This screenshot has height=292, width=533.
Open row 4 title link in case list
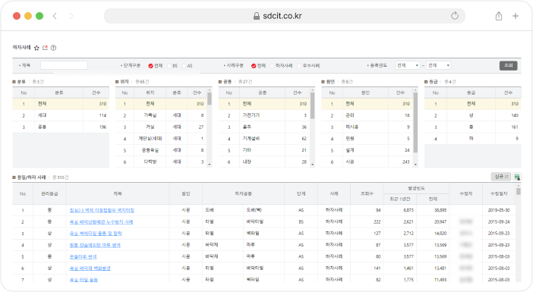[x=95, y=245]
